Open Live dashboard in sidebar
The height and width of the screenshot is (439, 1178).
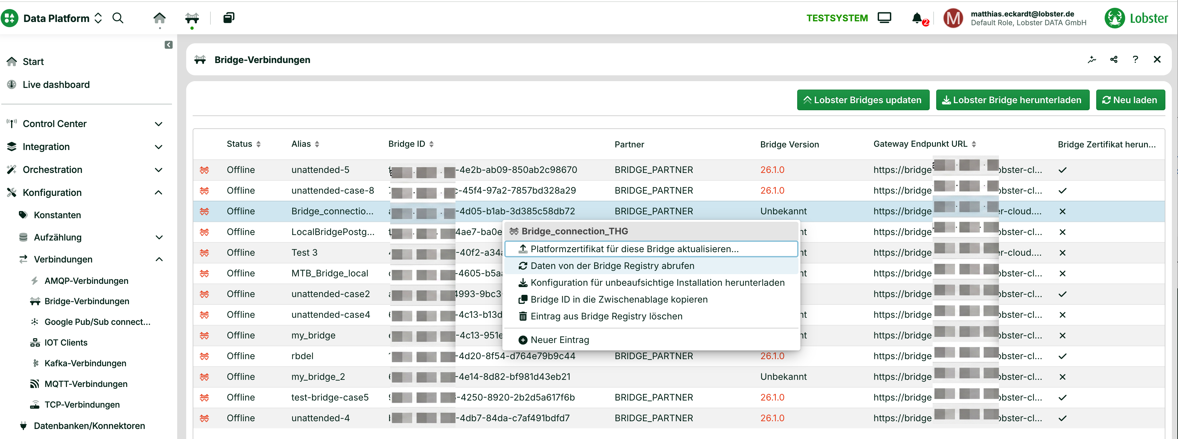point(56,85)
